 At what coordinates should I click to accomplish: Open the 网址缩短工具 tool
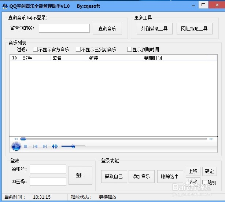coord(194,29)
